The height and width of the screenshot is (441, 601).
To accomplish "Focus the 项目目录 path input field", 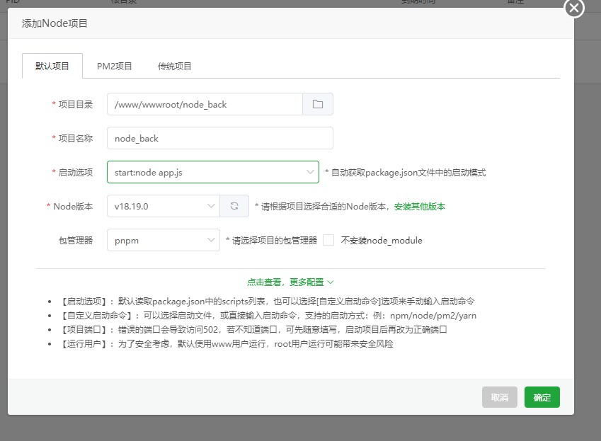I will pos(205,104).
